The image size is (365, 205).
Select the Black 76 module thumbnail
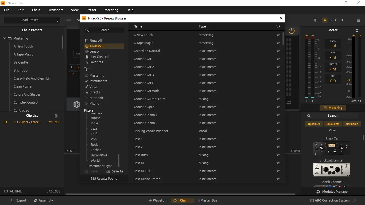[331, 148]
